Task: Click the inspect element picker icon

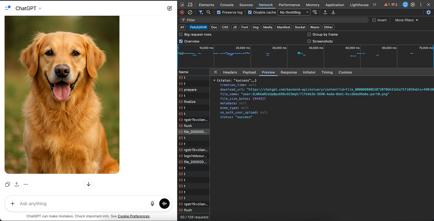Action: point(182,5)
